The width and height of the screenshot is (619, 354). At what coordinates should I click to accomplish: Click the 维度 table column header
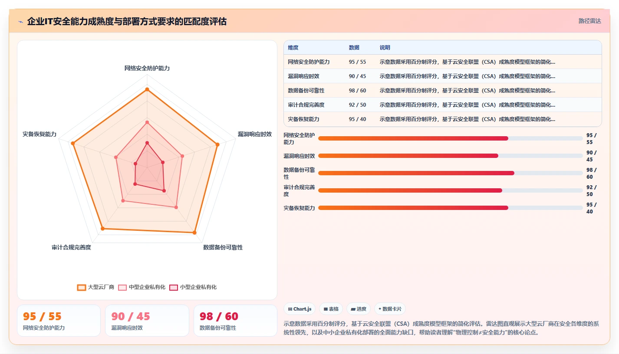click(293, 48)
